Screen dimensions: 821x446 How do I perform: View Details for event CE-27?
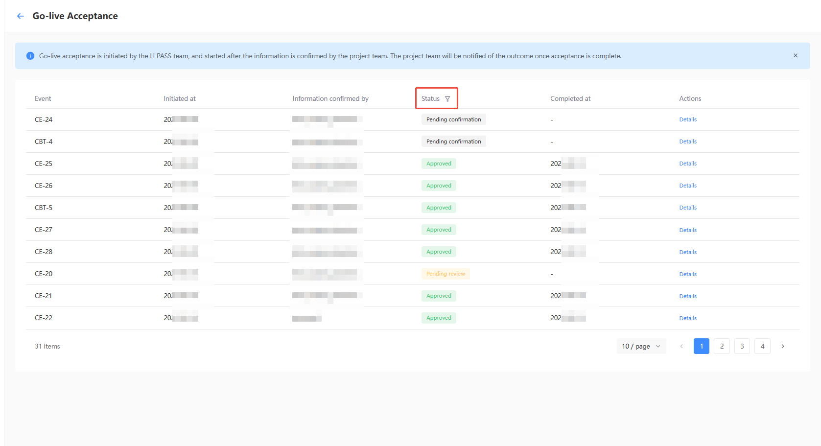687,230
